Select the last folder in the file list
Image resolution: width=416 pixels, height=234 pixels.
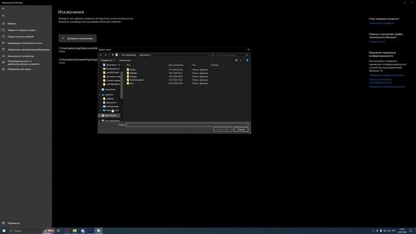pyautogui.click(x=130, y=83)
